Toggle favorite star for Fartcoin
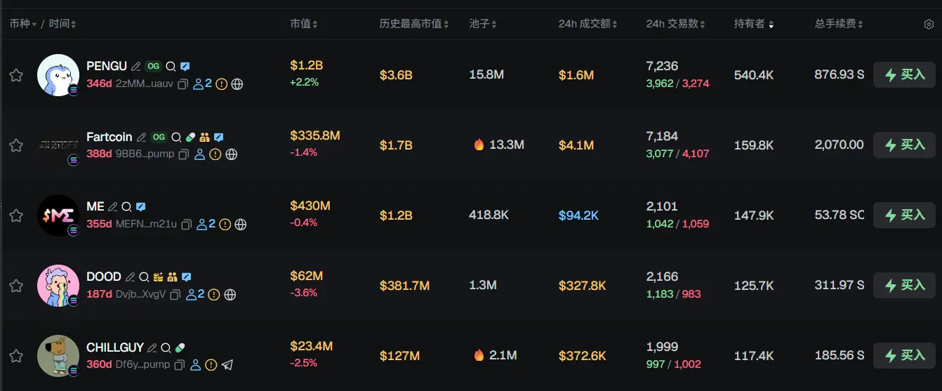The width and height of the screenshot is (942, 391). pyautogui.click(x=16, y=145)
